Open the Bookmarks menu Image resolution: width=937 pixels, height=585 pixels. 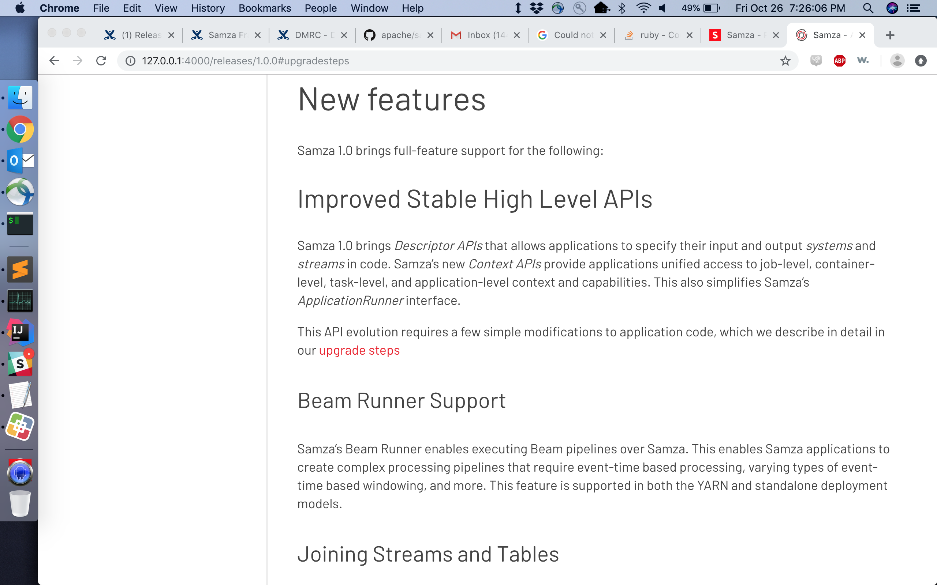[265, 8]
